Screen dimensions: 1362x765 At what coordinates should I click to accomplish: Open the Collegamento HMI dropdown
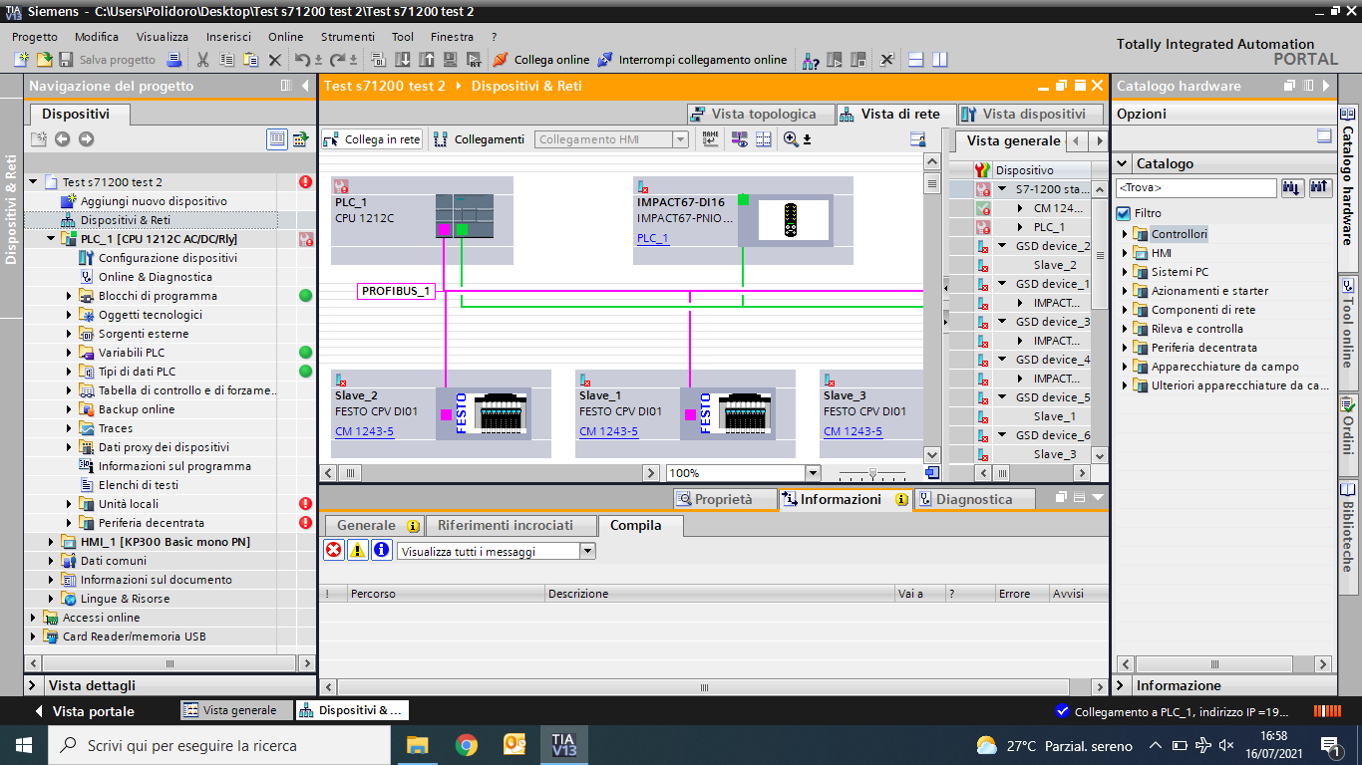(x=681, y=139)
